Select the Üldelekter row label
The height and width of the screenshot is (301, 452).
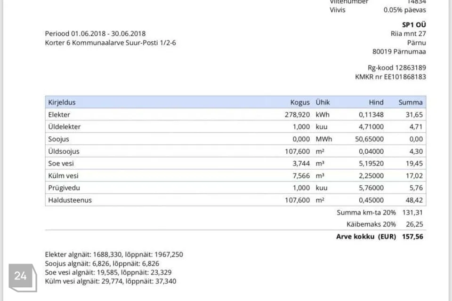coord(64,127)
